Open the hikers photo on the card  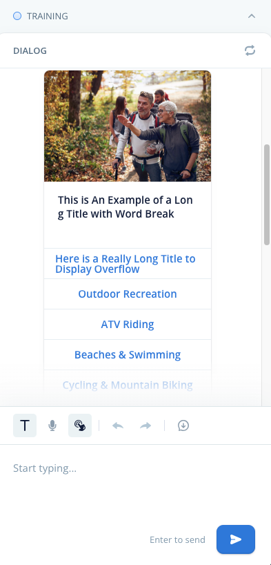pos(128,126)
